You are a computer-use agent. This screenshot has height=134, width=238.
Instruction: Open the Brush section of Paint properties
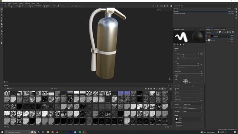(175, 45)
